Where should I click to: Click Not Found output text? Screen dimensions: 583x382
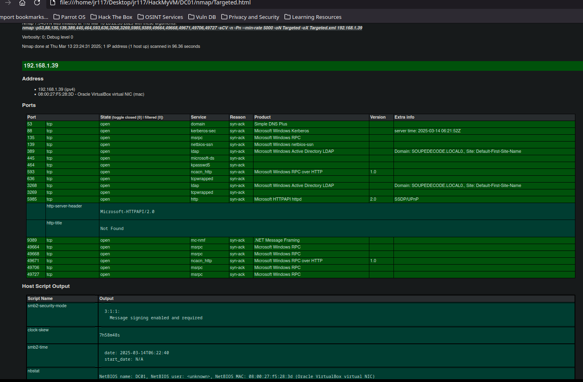(112, 228)
